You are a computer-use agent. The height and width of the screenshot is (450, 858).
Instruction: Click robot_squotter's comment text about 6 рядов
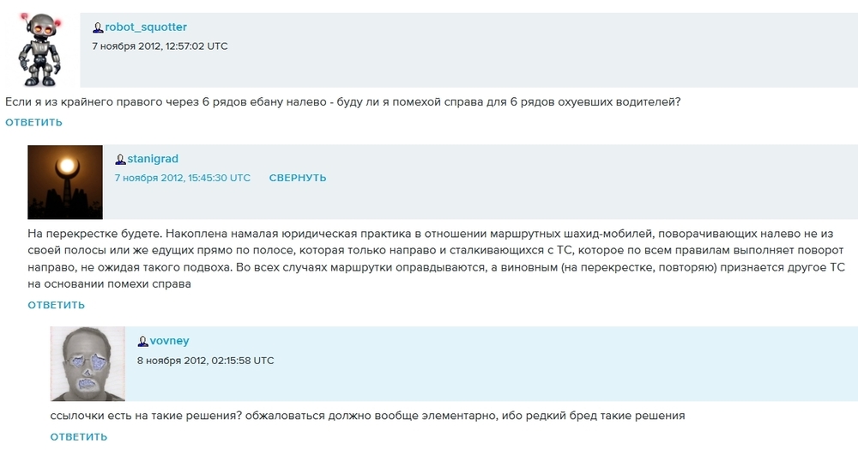click(343, 102)
